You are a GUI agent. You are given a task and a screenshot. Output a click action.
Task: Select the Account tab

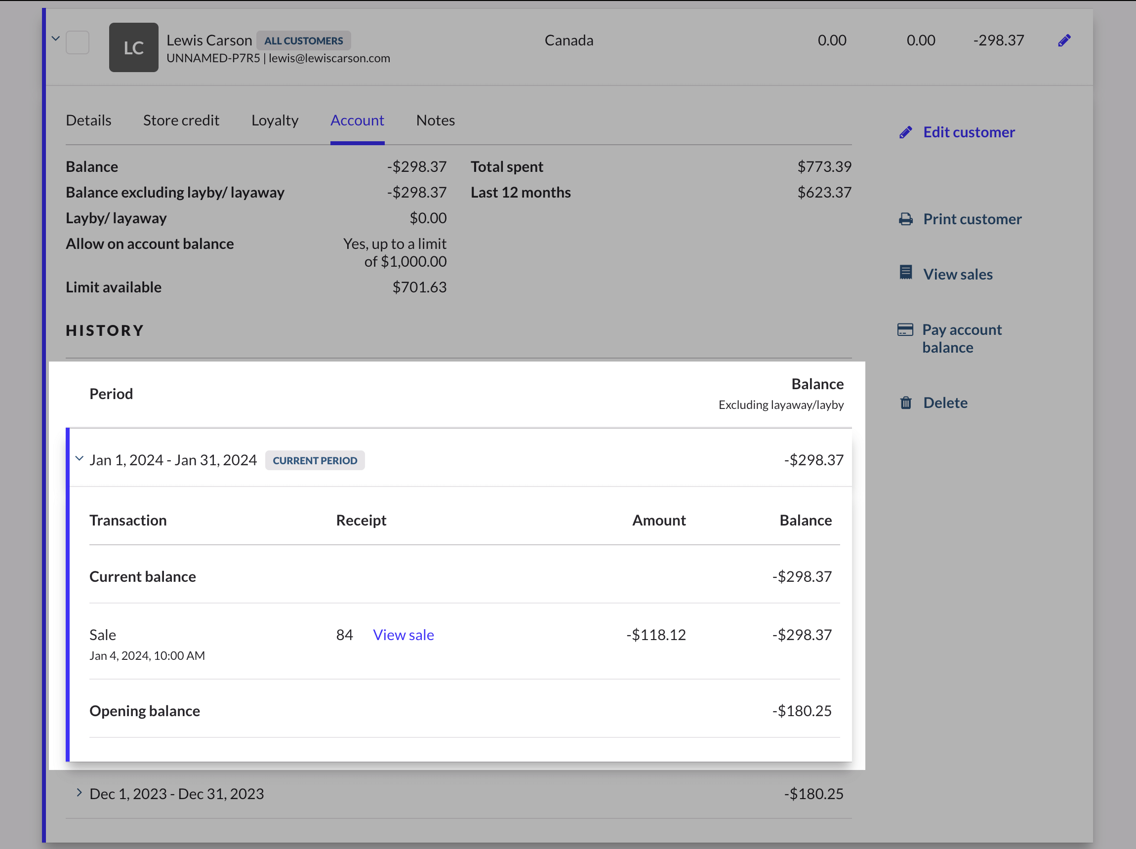pyautogui.click(x=357, y=120)
